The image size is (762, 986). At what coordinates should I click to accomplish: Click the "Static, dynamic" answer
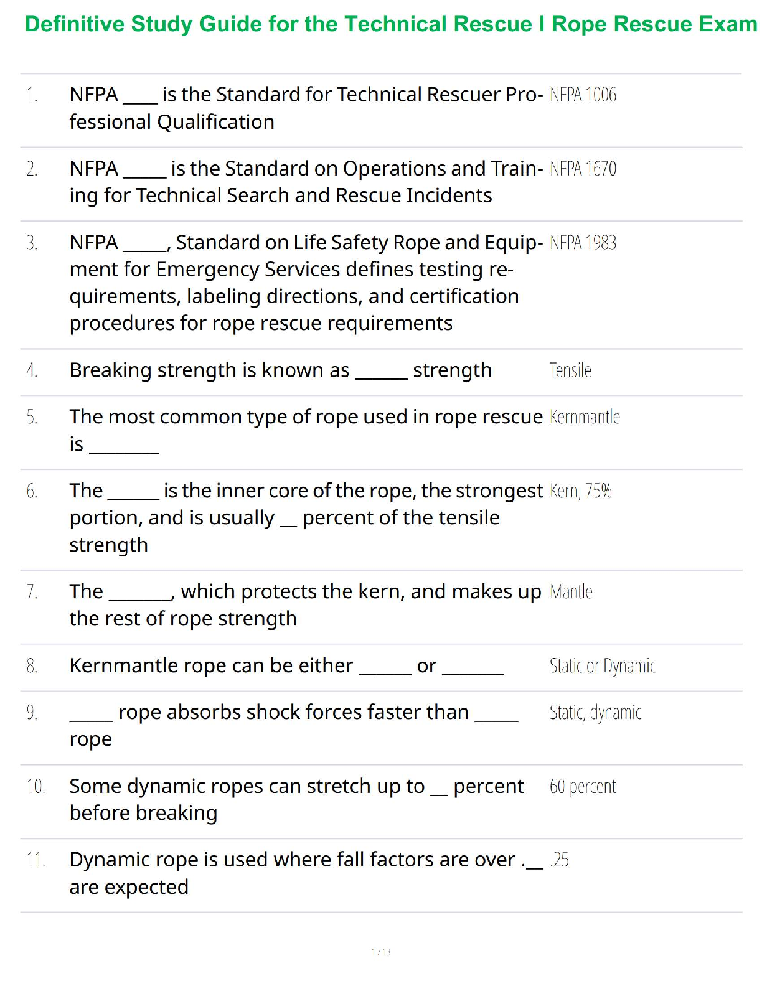pyautogui.click(x=595, y=712)
